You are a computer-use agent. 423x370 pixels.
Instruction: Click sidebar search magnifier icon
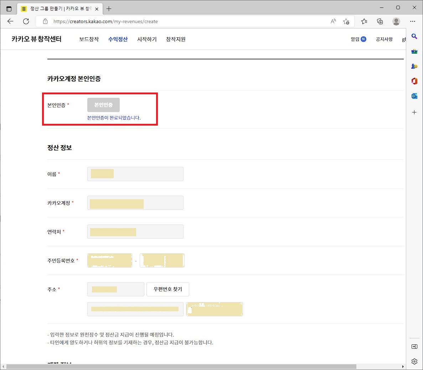coord(414,36)
